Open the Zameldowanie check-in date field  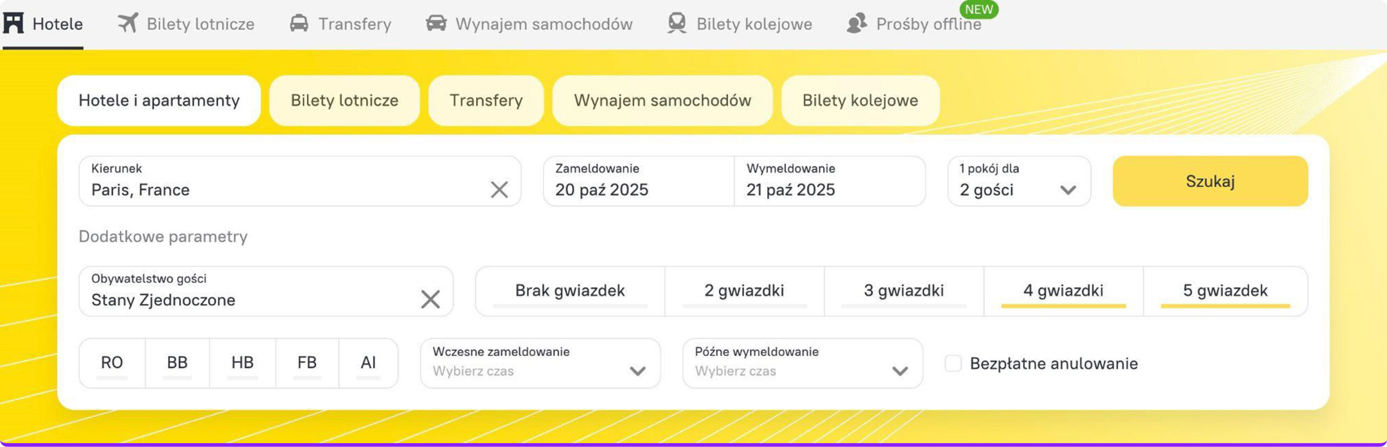click(x=638, y=181)
